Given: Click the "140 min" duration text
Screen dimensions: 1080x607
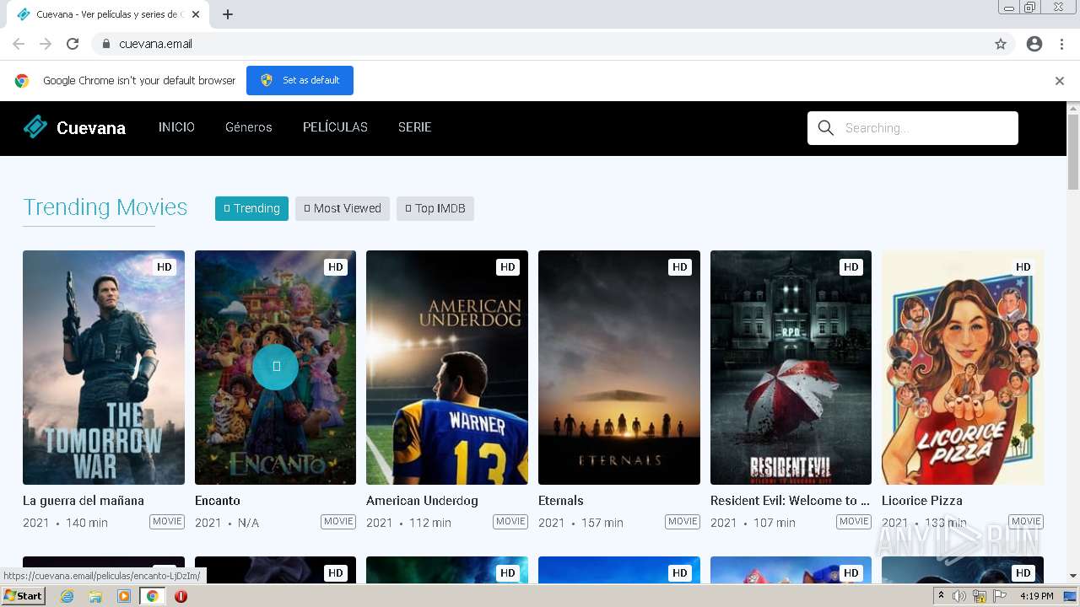Looking at the screenshot, I should [87, 523].
